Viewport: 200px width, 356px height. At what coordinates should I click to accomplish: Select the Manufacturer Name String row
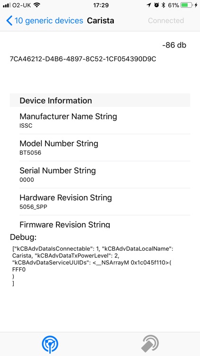(105, 121)
